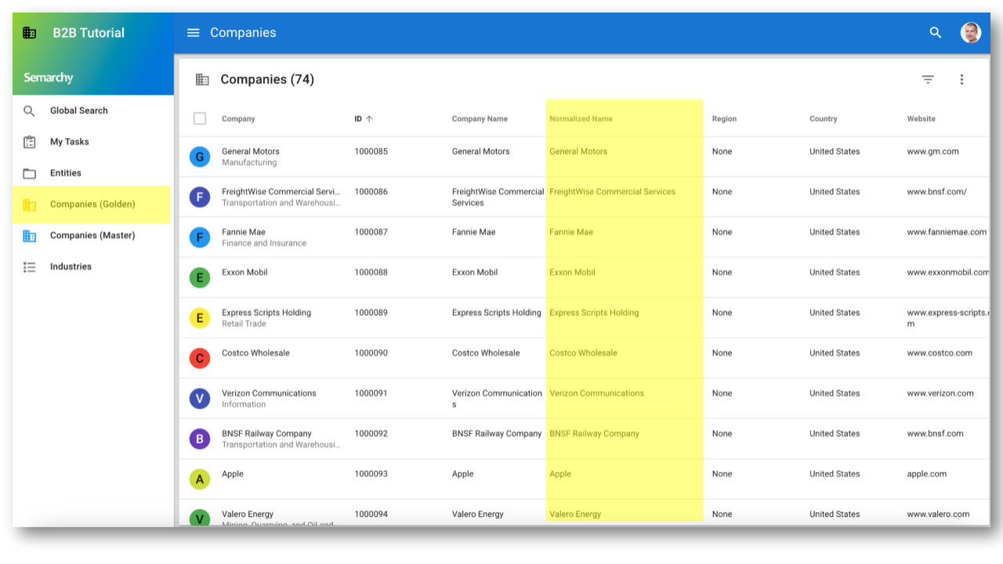Sort by Website column header
Image resolution: width=1003 pixels, height=564 pixels.
pyautogui.click(x=922, y=119)
